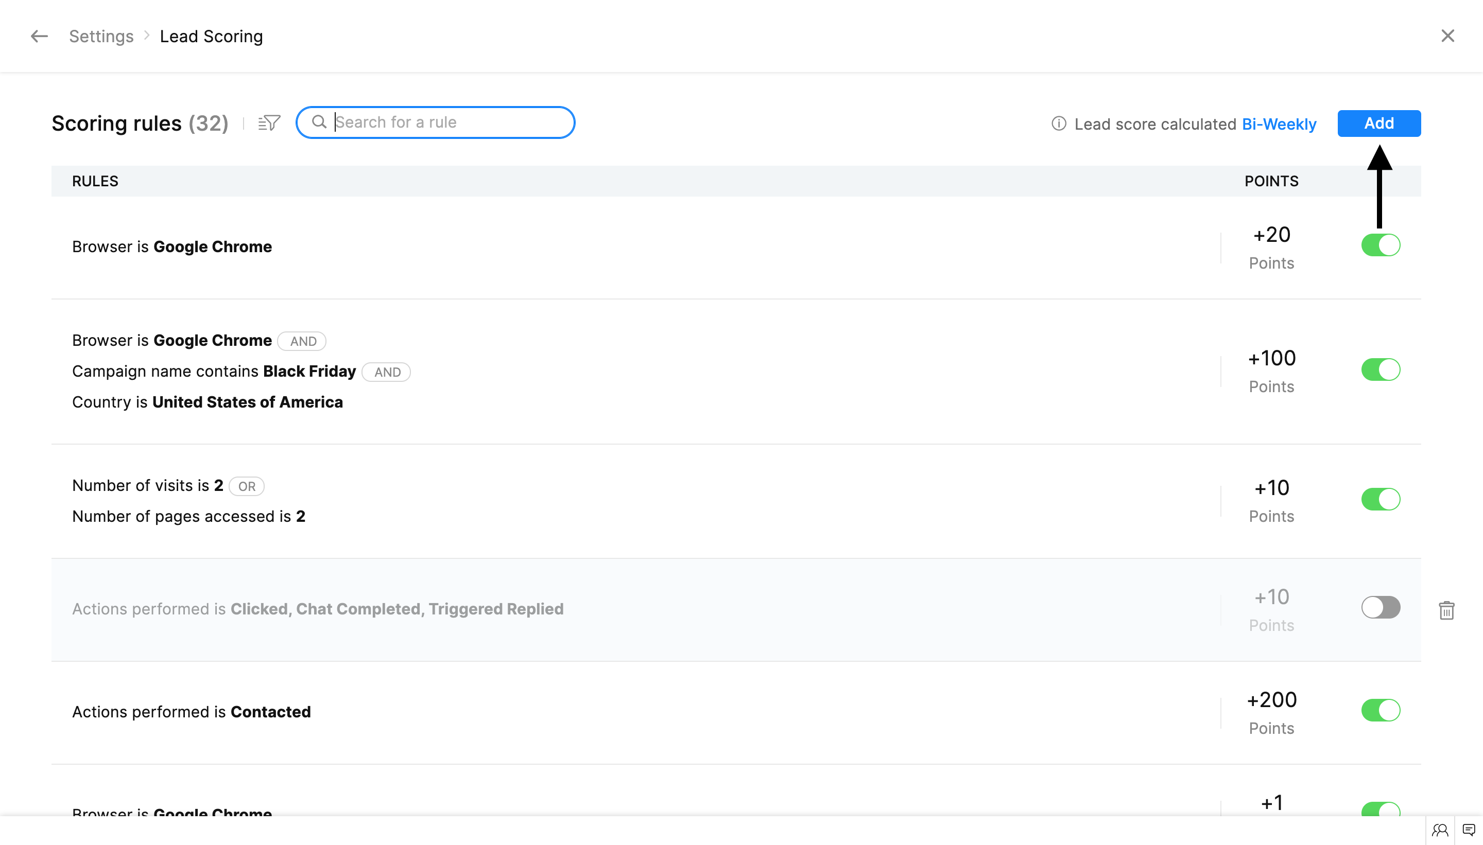Open the contacts icon at bottom right
The width and height of the screenshot is (1483, 845).
[x=1439, y=830]
